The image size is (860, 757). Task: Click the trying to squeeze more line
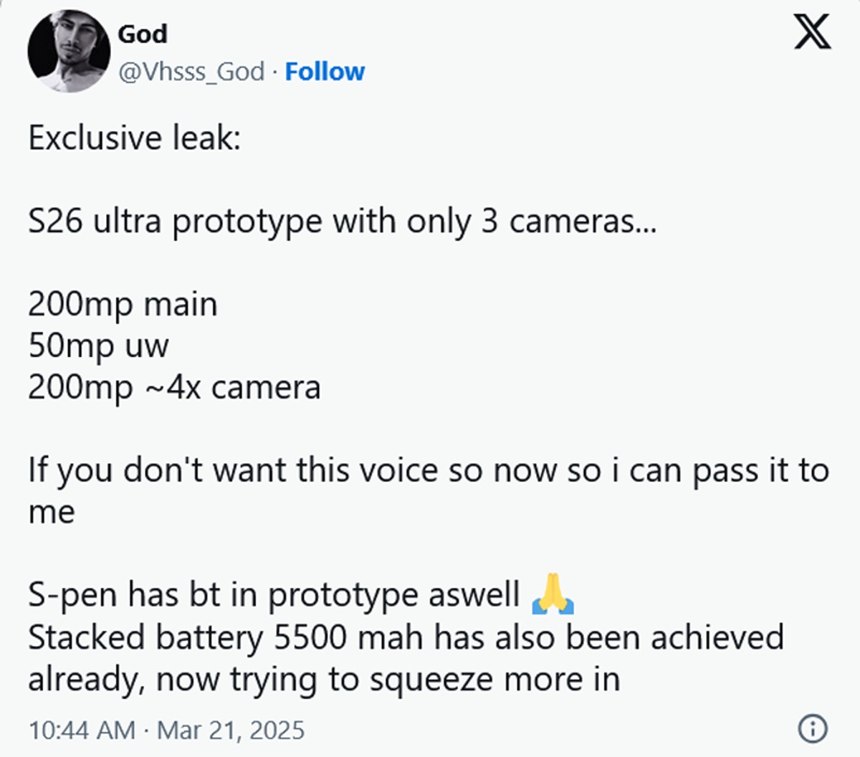[x=324, y=680]
